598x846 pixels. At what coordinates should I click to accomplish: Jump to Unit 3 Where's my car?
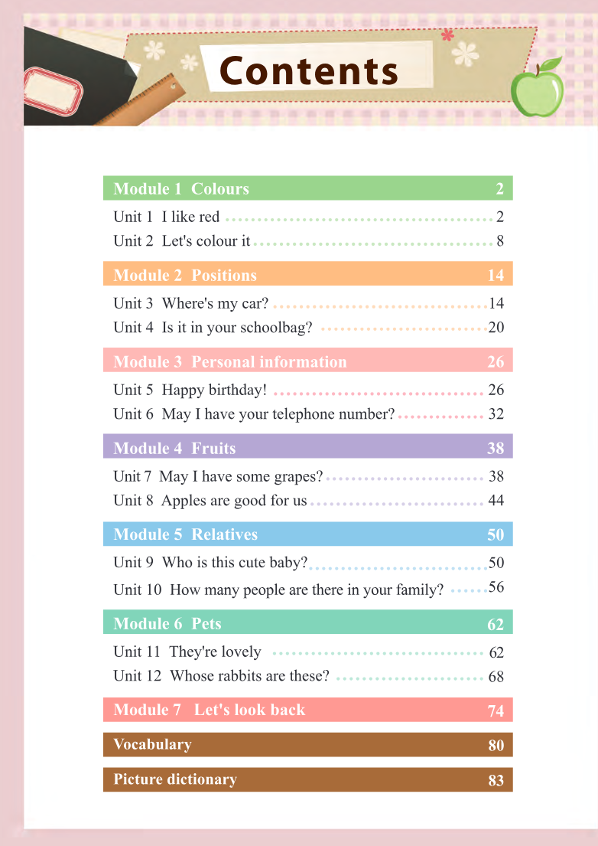pyautogui.click(x=308, y=303)
